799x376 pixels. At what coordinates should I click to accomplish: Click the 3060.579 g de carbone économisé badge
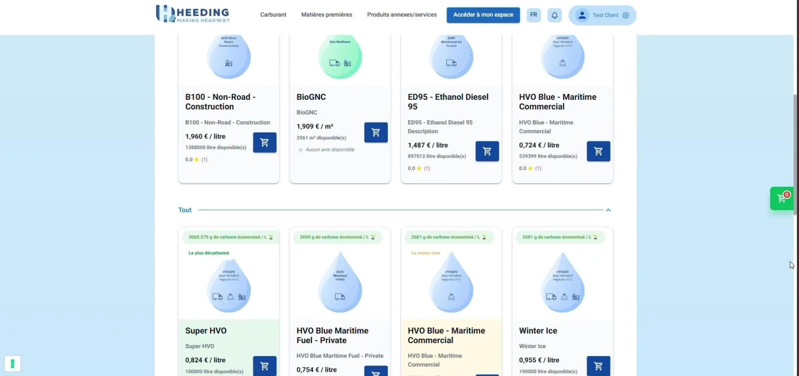tap(231, 237)
